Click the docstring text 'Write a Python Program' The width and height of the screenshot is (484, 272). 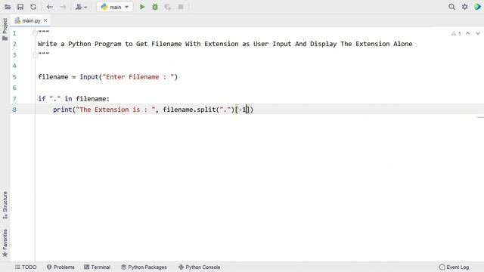[79, 44]
